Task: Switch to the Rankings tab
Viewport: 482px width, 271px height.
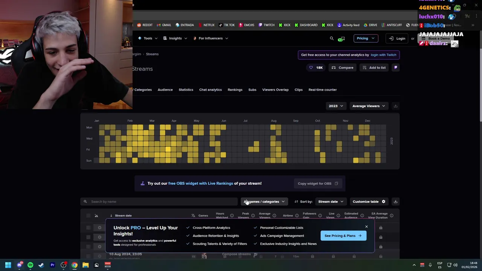Action: click(x=235, y=90)
